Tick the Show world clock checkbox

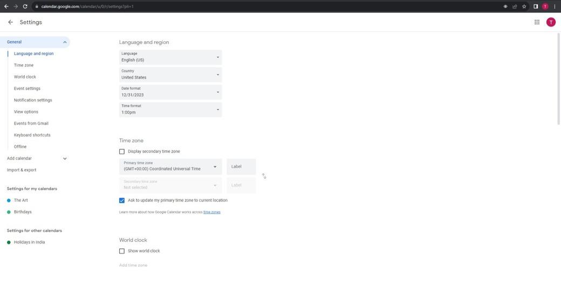(x=122, y=251)
